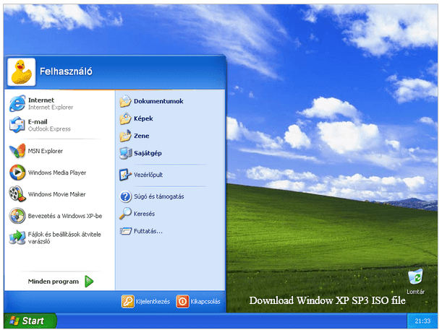442x335 pixels.
Task: Open the Dokumentumok label
Action: (158, 101)
